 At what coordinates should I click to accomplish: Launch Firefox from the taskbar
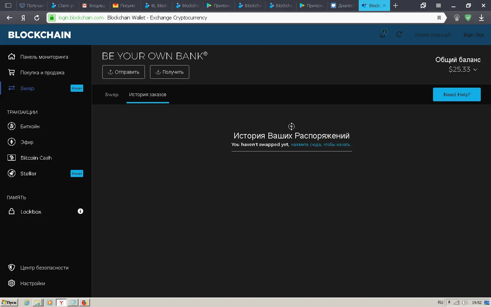coord(85,302)
